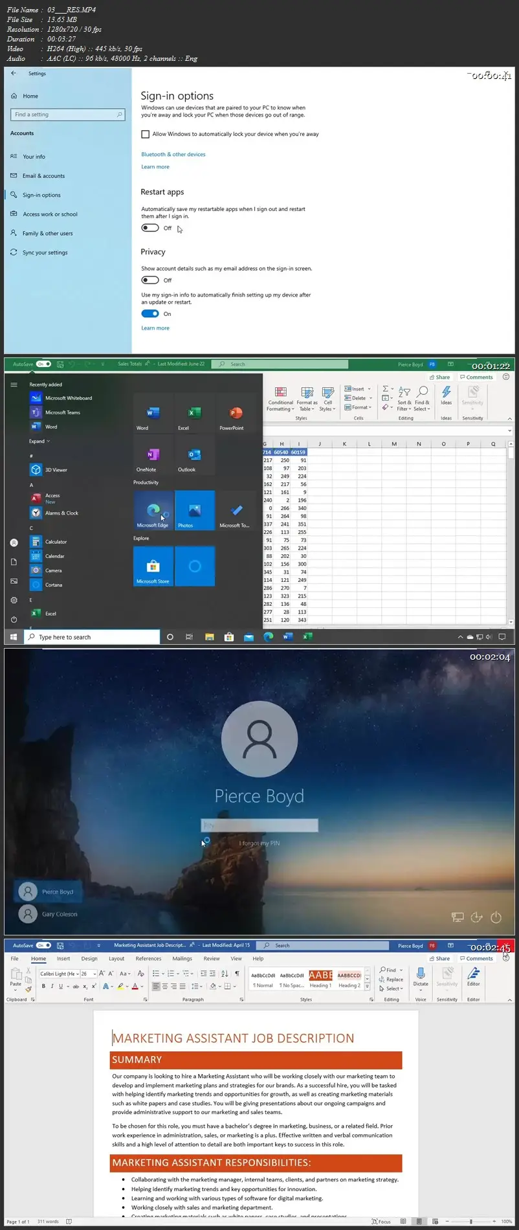Open the Microsoft Store tile
This screenshot has height=1230, width=519.
tap(153, 566)
